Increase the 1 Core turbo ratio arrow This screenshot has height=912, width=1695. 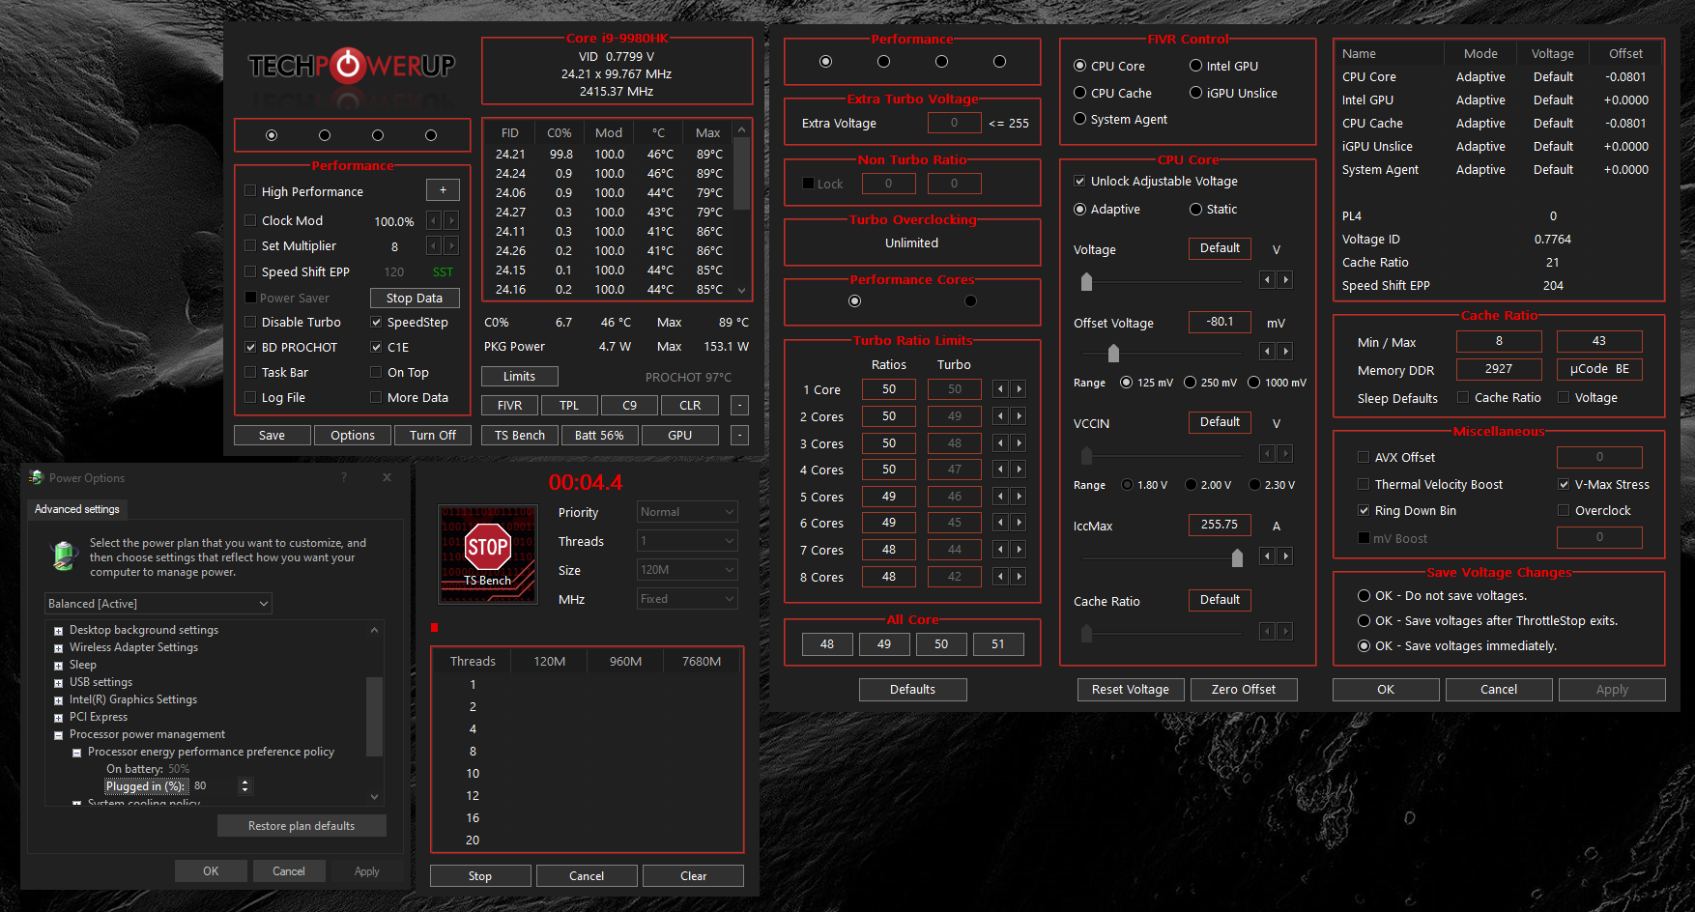pos(1019,389)
